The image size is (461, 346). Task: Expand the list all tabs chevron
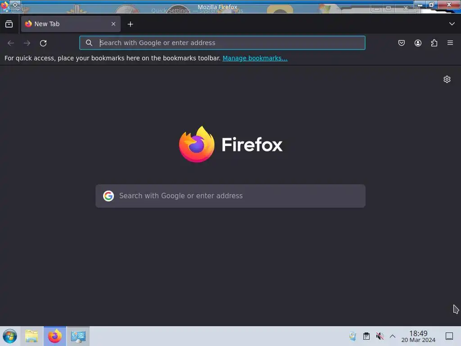tap(452, 24)
